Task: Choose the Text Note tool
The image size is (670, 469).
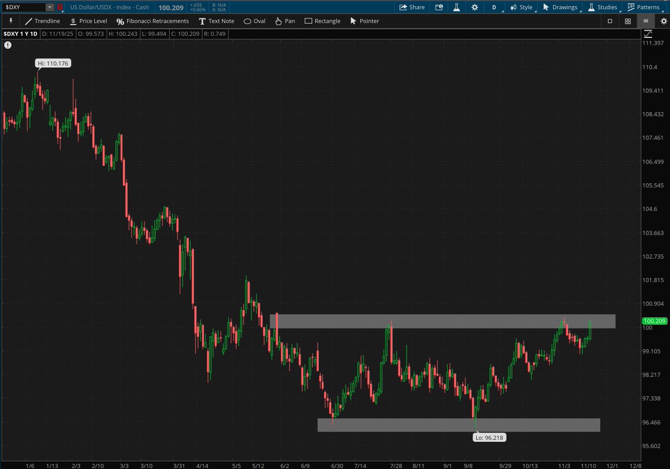Action: (x=217, y=21)
